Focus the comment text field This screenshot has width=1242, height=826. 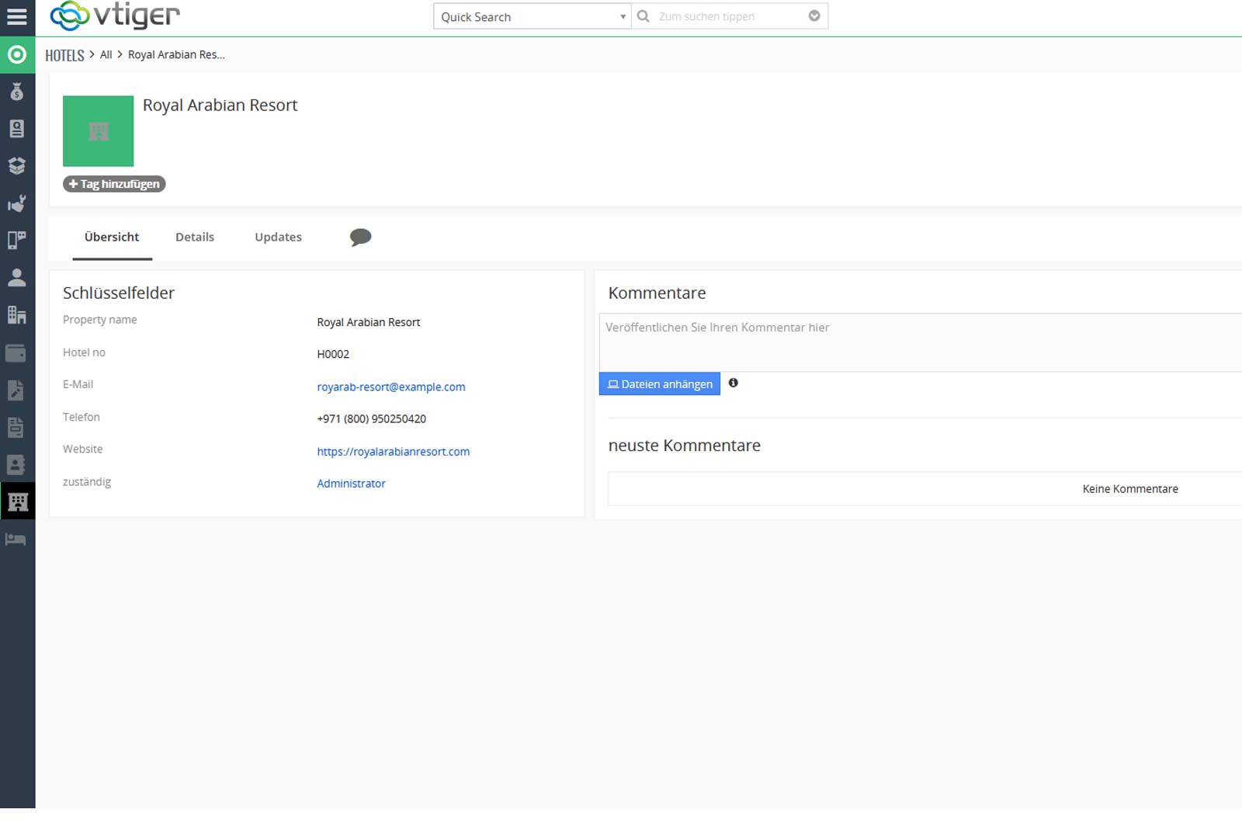point(916,342)
